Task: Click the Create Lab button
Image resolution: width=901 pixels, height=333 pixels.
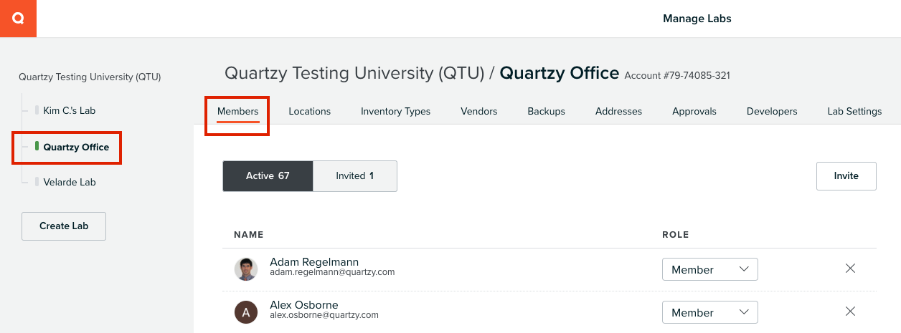Action: coord(64,226)
